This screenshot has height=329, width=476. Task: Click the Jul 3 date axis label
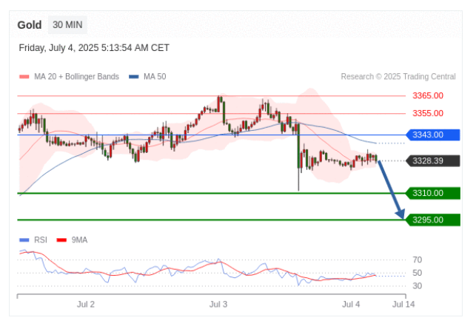point(218,304)
